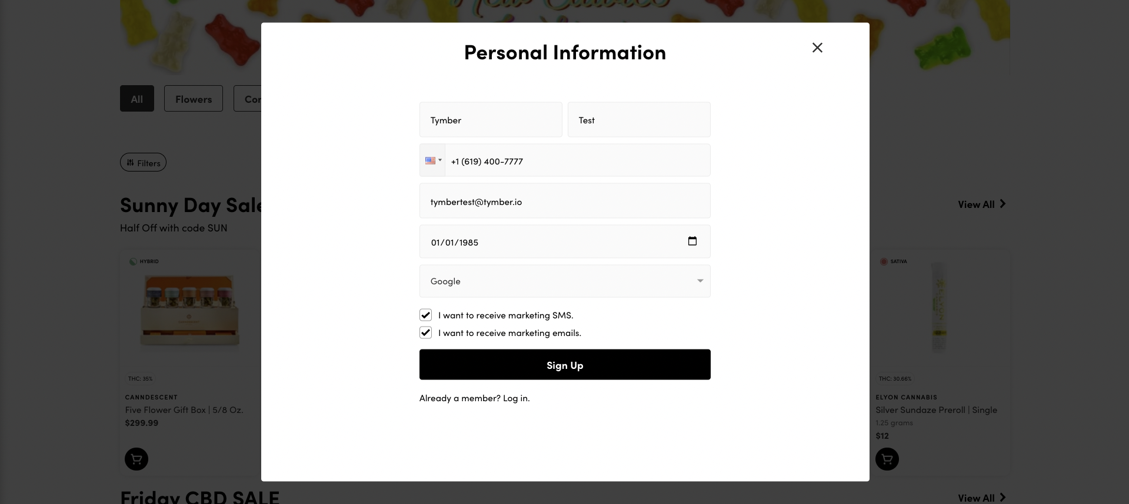Uncheck the marketing SMS checkbox
Screen dimensions: 1129x504
point(426,315)
